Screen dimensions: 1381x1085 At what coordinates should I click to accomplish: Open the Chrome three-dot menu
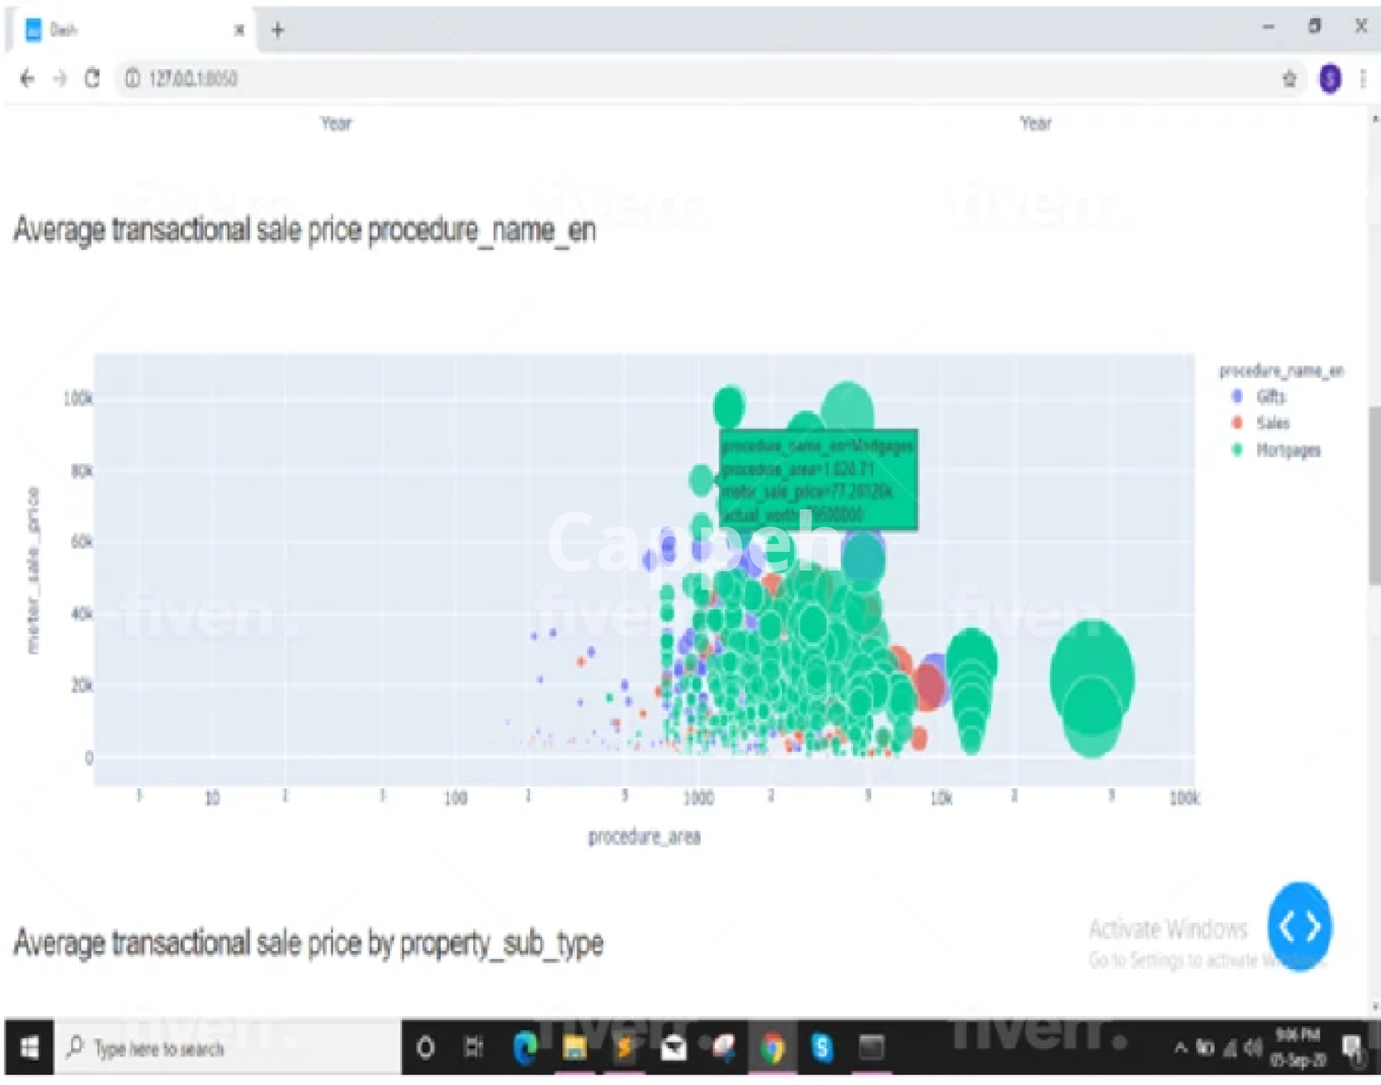pyautogui.click(x=1363, y=78)
